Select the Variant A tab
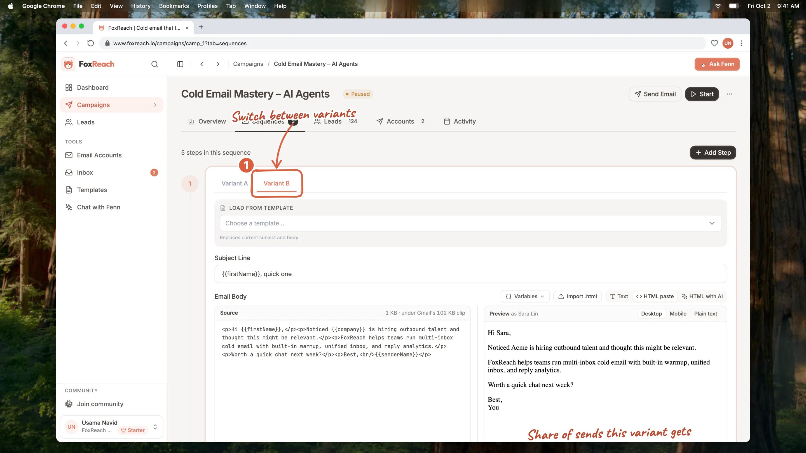 [x=234, y=183]
